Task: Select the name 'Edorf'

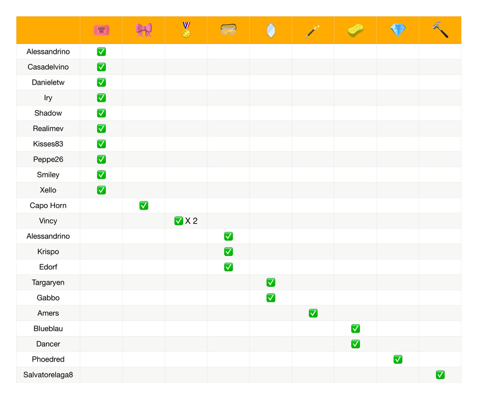Action: click(x=48, y=267)
